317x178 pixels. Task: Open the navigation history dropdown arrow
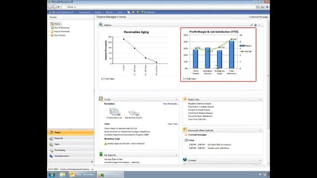(58, 7)
